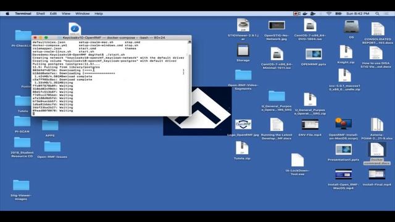Open the Storage disk icon
This screenshot has height=222, width=395.
(243, 51)
